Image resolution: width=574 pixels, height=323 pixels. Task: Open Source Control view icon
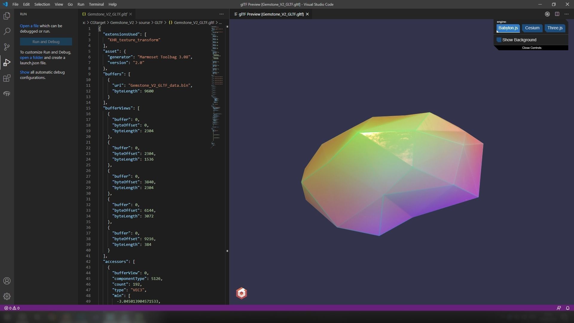pos(7,47)
